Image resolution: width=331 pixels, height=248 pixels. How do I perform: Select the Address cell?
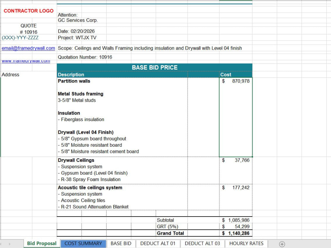click(10, 74)
